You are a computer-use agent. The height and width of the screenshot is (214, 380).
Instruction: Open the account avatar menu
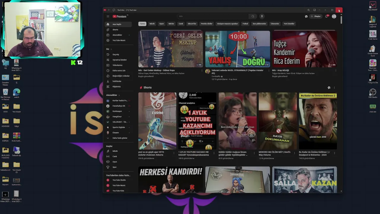click(x=334, y=16)
